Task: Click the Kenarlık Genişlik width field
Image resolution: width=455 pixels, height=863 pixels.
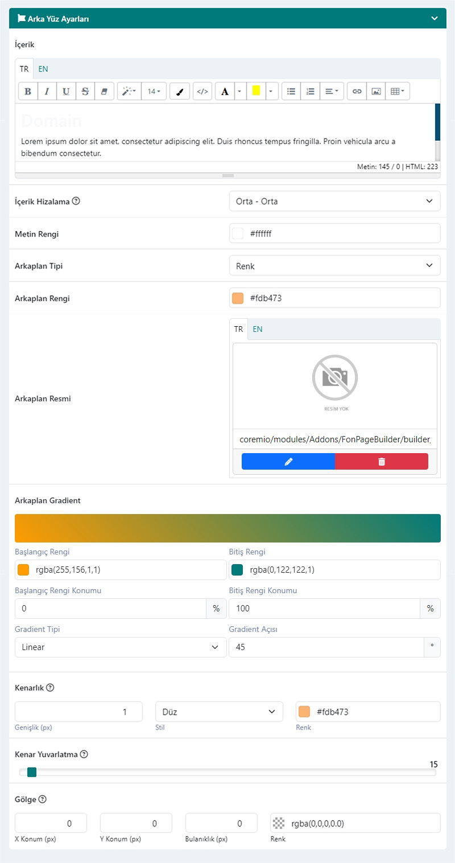Action: pyautogui.click(x=78, y=712)
